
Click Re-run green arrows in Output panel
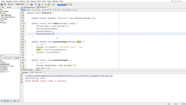(22, 75)
